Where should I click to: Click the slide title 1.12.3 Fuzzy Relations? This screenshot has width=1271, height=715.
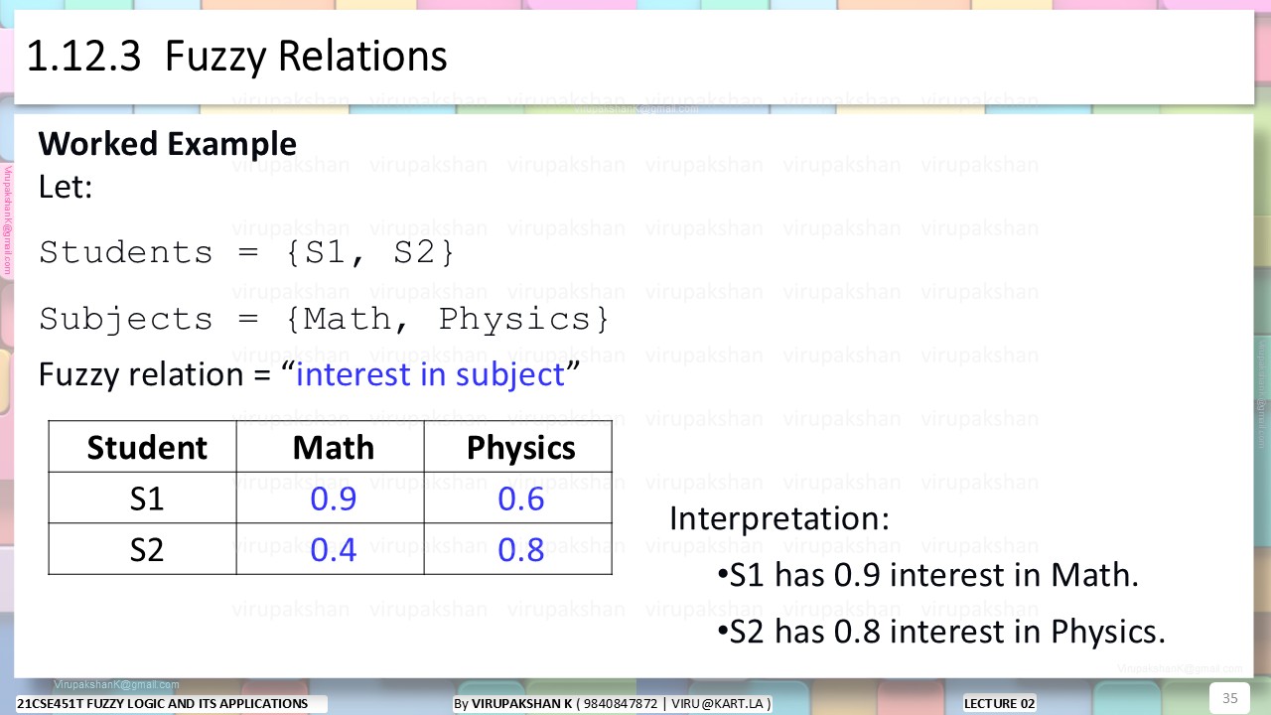pos(236,57)
